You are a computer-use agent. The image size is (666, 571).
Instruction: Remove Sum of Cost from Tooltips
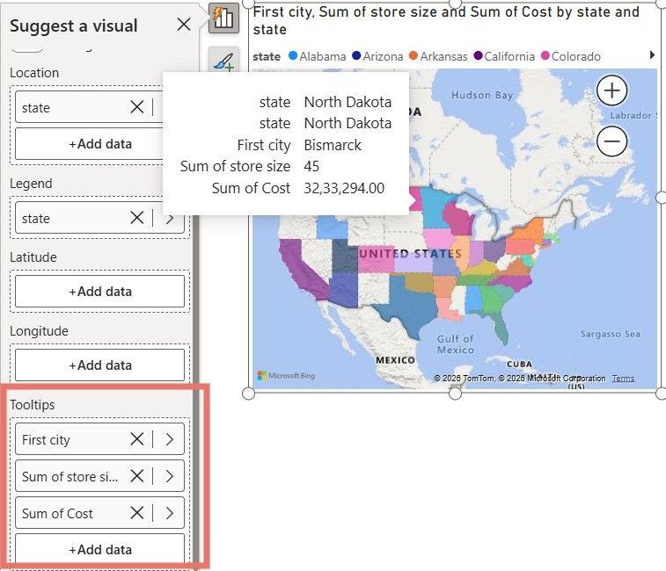(x=136, y=513)
